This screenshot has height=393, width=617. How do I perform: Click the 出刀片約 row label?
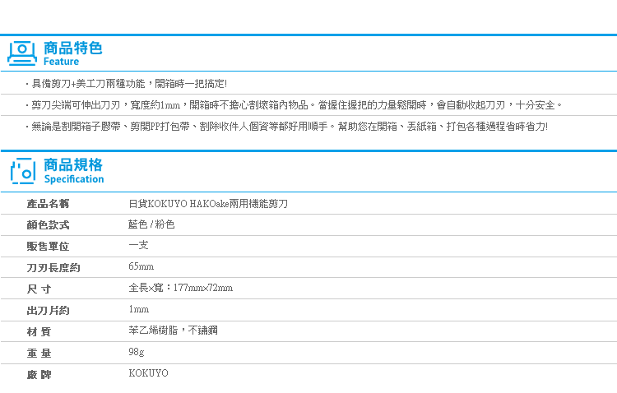click(x=48, y=311)
